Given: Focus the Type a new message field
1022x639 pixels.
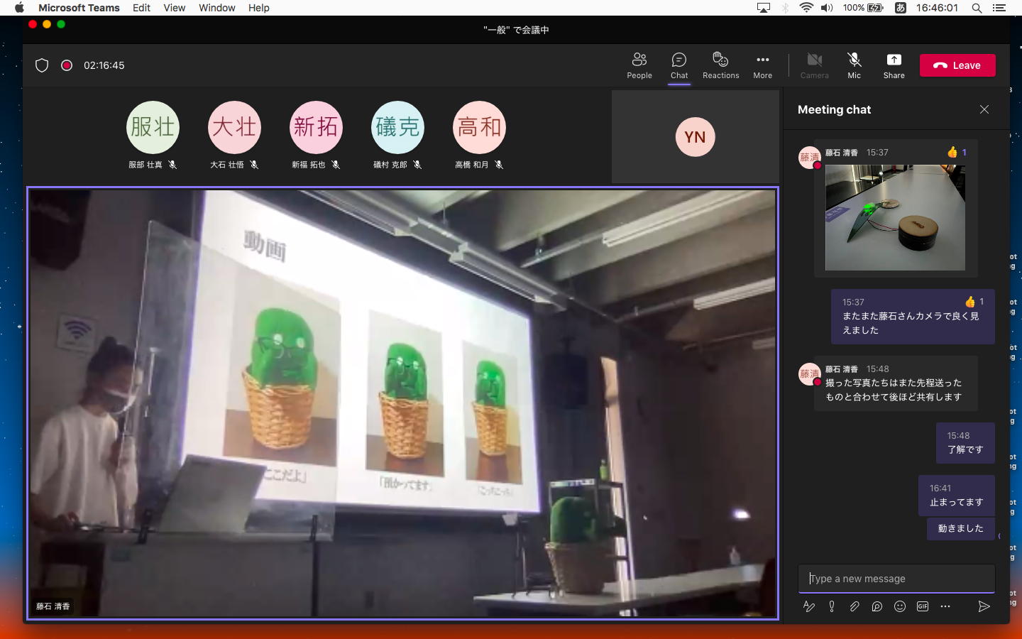Looking at the screenshot, I should (896, 579).
